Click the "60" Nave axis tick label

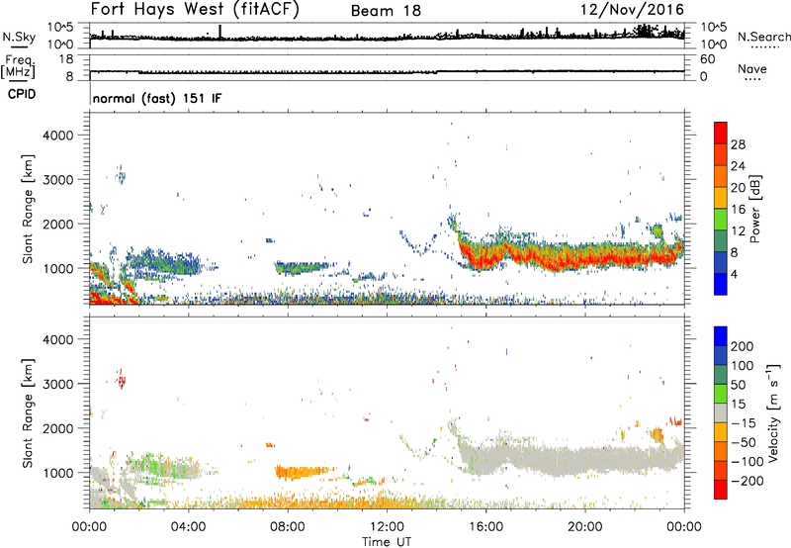[707, 59]
